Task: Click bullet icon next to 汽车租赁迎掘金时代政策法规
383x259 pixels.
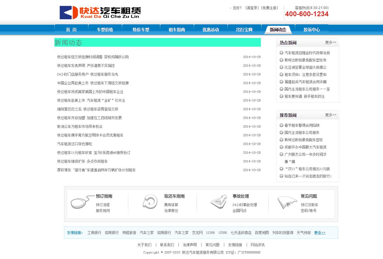Action: pos(281,53)
